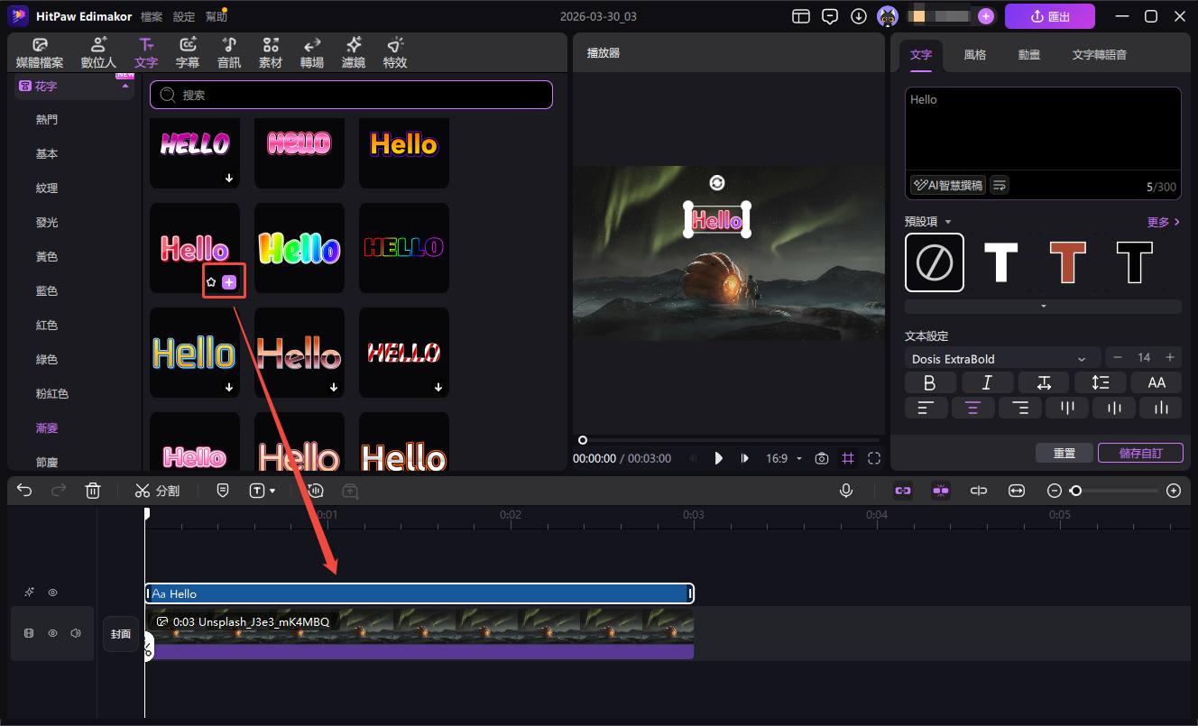Enter fullscreen preview in the player
This screenshot has width=1198, height=726.
[x=874, y=458]
